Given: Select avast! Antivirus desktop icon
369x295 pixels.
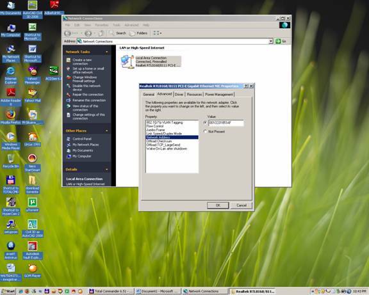Looking at the screenshot, I should point(11,251).
